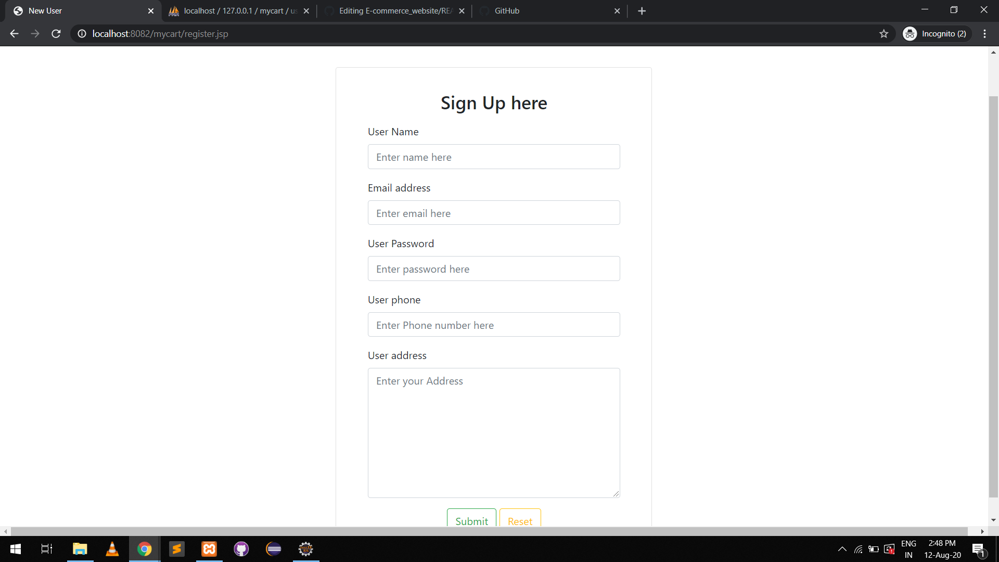
Task: Launch VLC media player from taskbar
Action: tap(112, 549)
